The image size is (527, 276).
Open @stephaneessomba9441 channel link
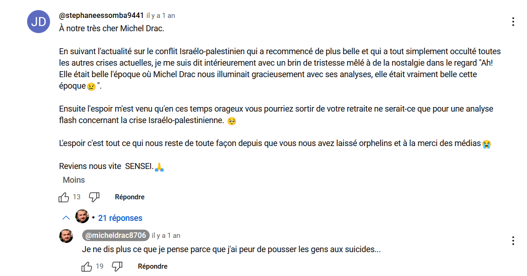[x=101, y=16]
